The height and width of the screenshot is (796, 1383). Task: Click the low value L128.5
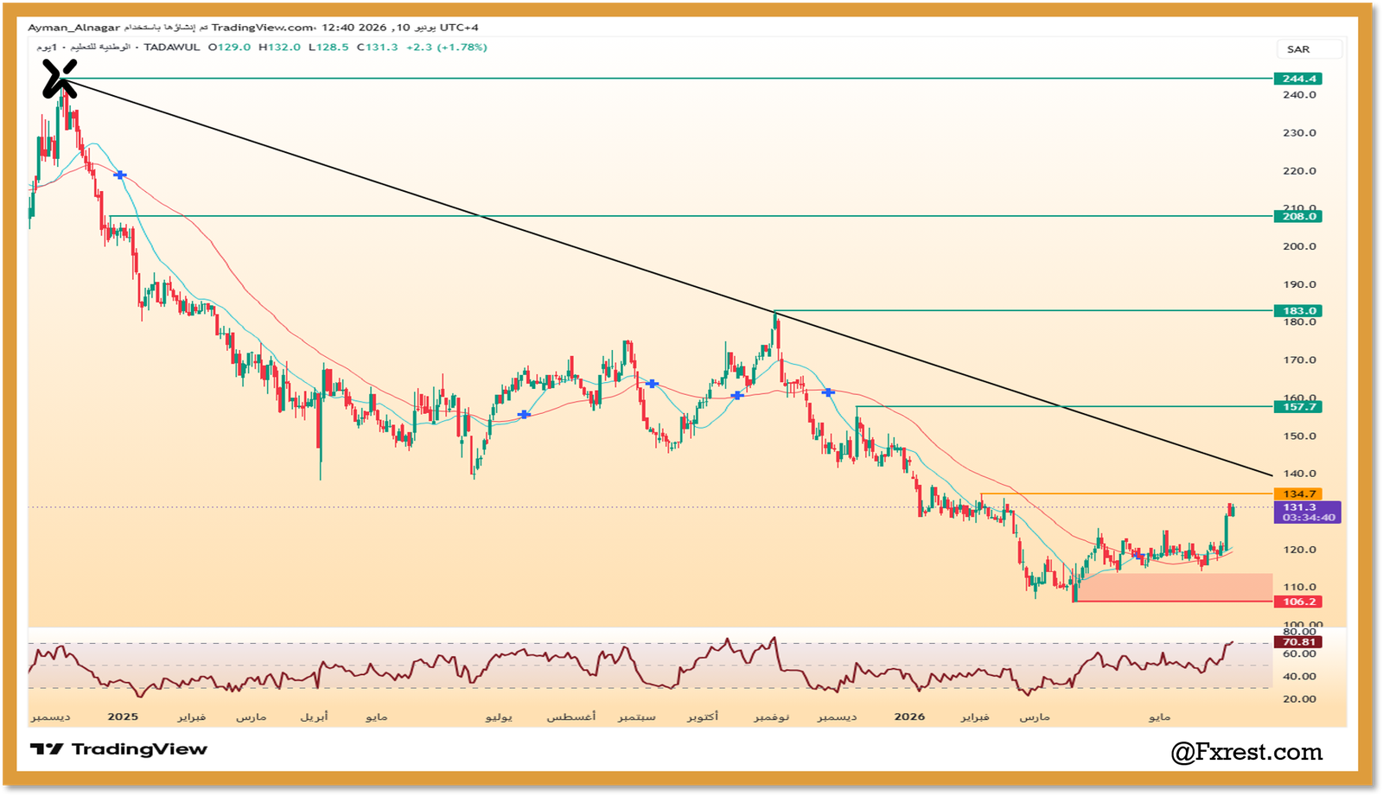328,48
